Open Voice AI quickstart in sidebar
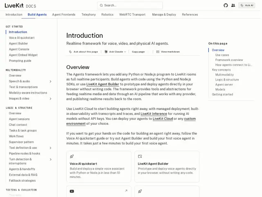The image size is (262, 197). 22,38
